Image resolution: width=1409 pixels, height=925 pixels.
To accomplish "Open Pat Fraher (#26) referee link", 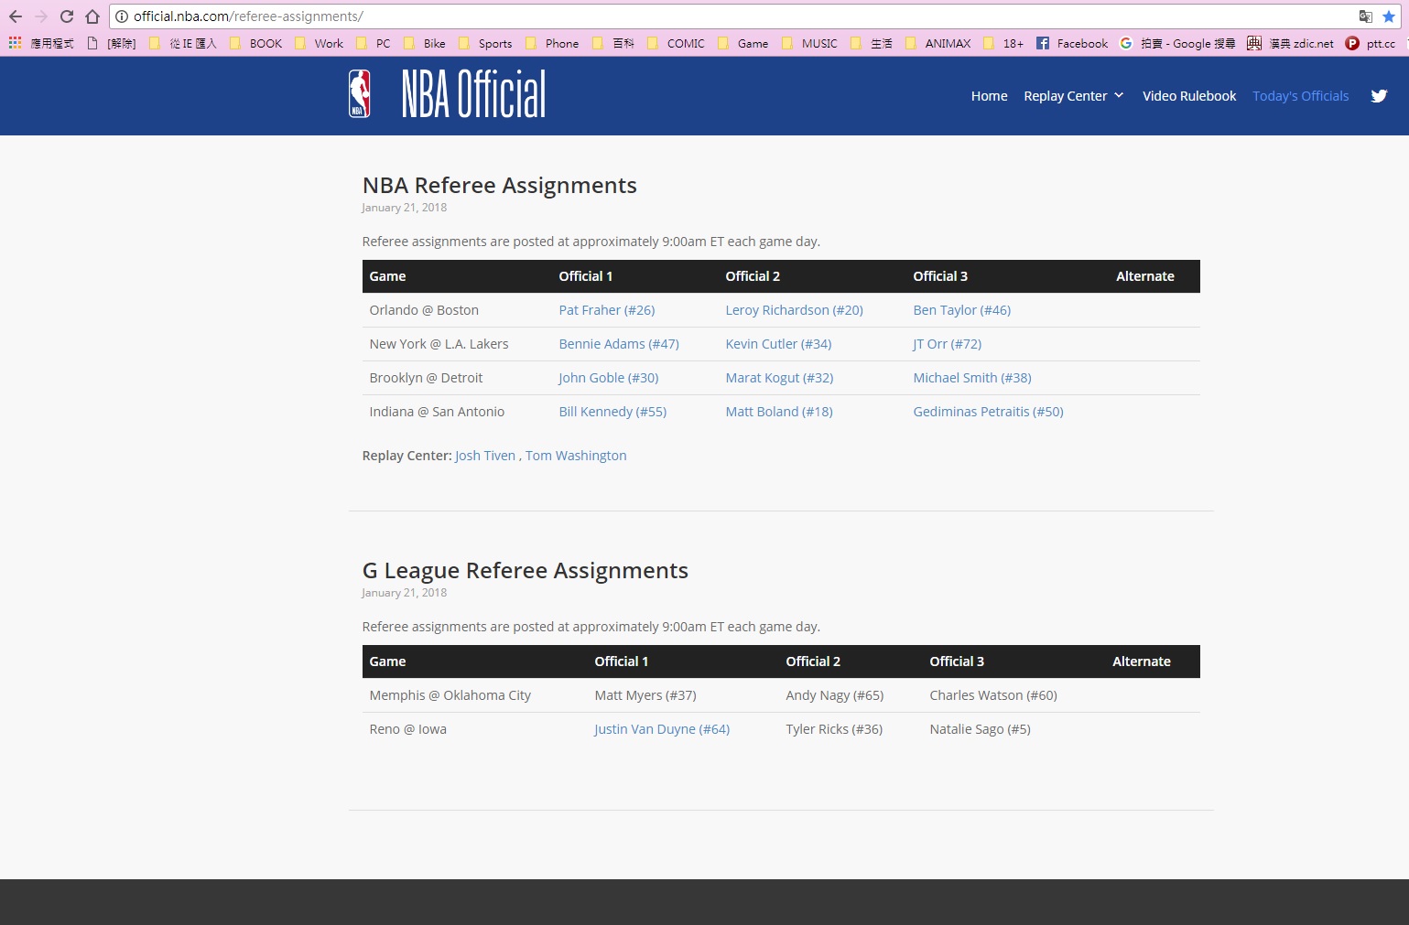I will tap(607, 310).
